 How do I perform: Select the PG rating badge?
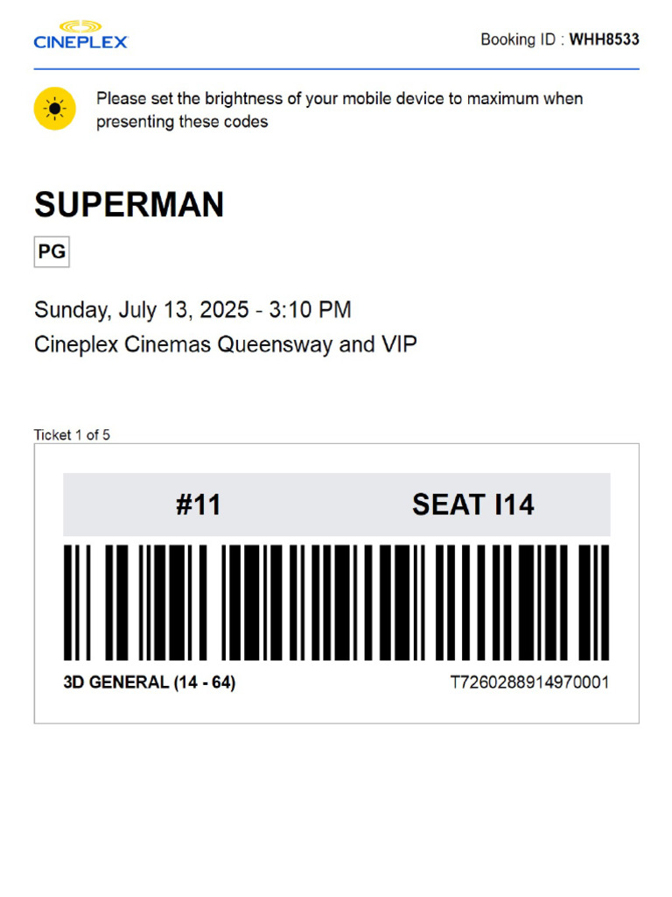pyautogui.click(x=52, y=252)
